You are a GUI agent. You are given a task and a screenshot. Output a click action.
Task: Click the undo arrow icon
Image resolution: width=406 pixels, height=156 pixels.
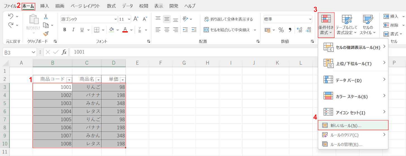pyautogui.click(x=11, y=16)
